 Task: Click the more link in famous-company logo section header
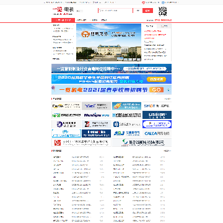coord(168,98)
